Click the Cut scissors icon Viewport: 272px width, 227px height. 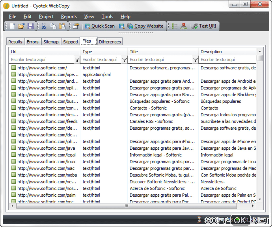44,26
